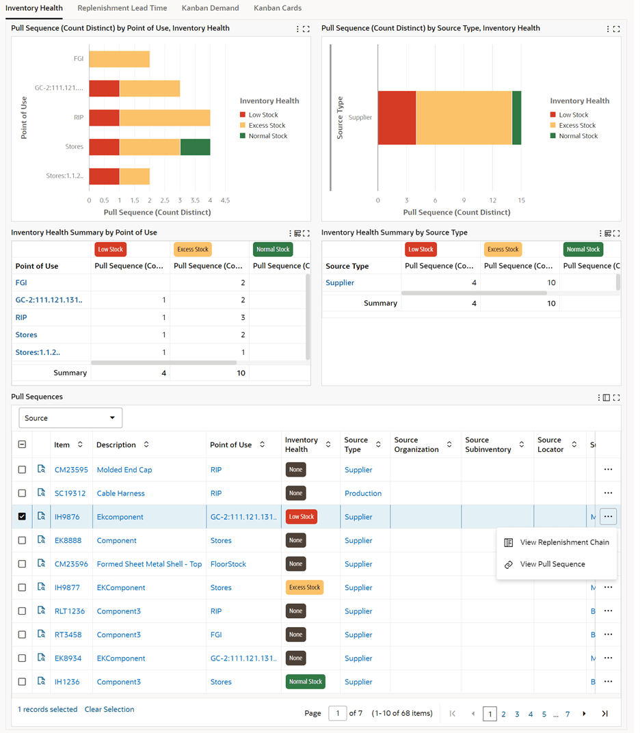Viewport: 640px width, 733px height.
Task: Open record details icon for EK8888
Action: (41, 539)
